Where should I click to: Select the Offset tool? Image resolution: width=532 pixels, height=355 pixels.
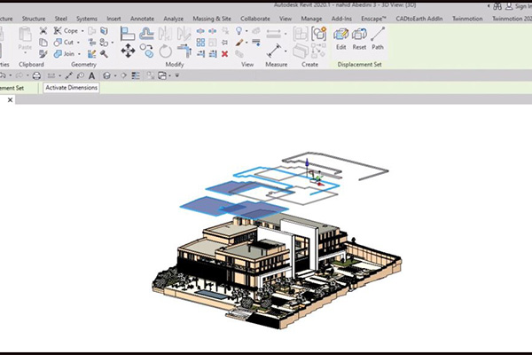pyautogui.click(x=146, y=34)
